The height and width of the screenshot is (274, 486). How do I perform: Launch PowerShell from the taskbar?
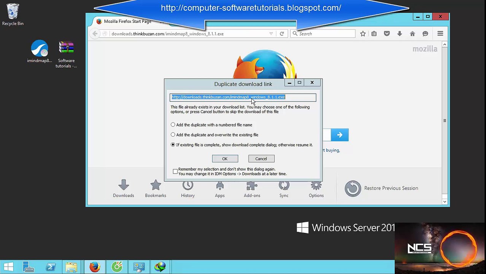coord(51,267)
